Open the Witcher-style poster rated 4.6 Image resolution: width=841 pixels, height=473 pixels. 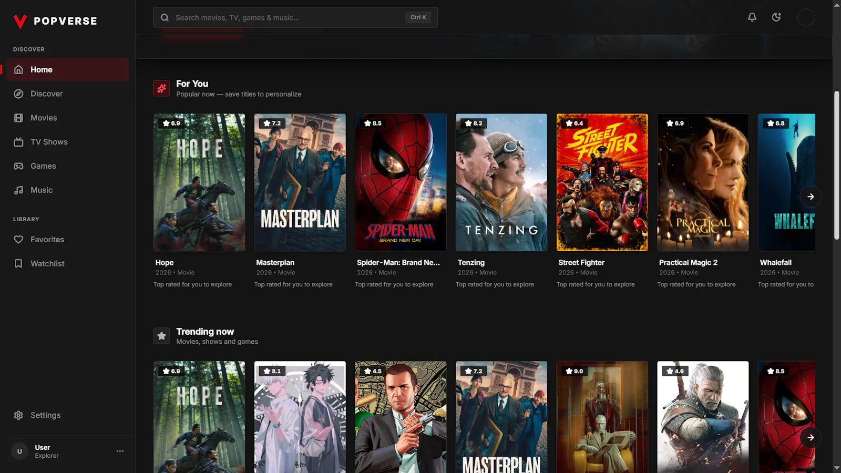tap(703, 417)
